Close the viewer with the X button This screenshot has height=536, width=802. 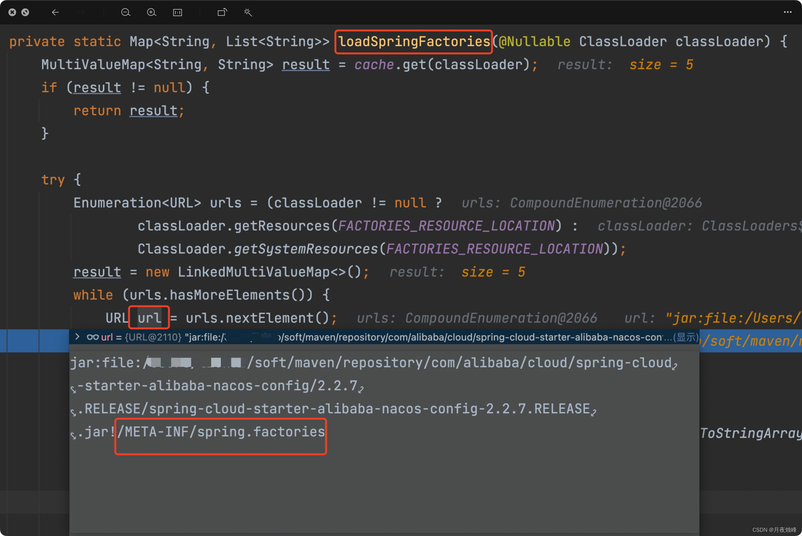coord(12,13)
